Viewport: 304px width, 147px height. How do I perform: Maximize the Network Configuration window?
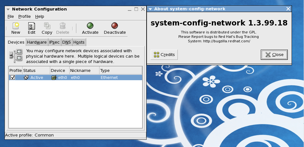pyautogui.click(x=136, y=9)
